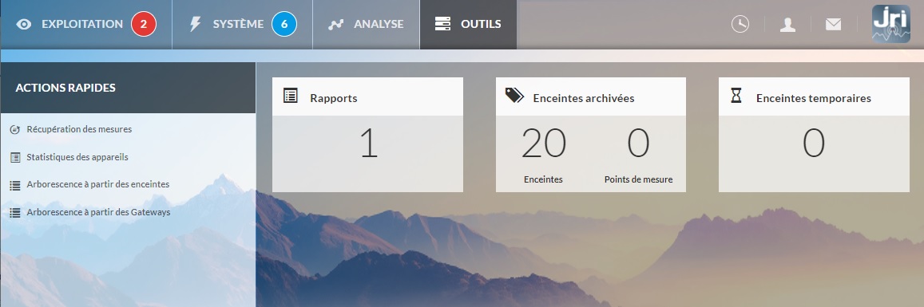Screen dimensions: 924x307
Task: Open Récupération des mesures
Action: click(x=79, y=129)
